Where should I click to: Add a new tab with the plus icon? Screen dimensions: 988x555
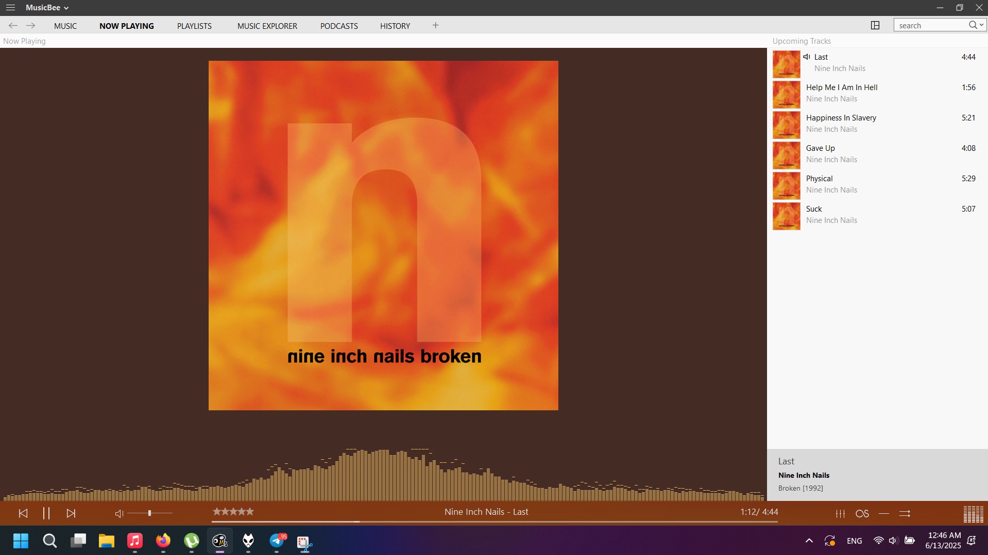click(435, 25)
